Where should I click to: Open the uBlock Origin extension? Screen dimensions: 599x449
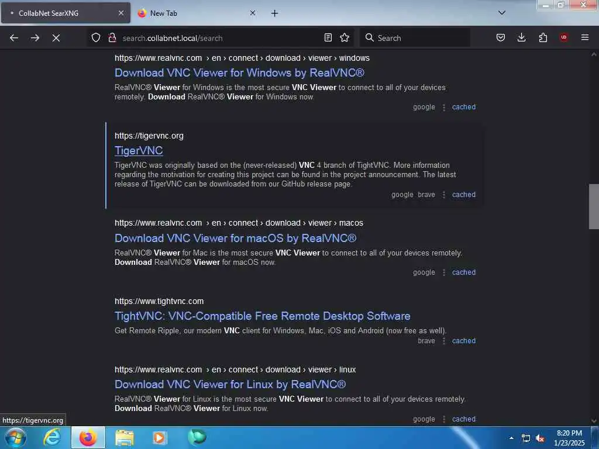click(x=563, y=37)
